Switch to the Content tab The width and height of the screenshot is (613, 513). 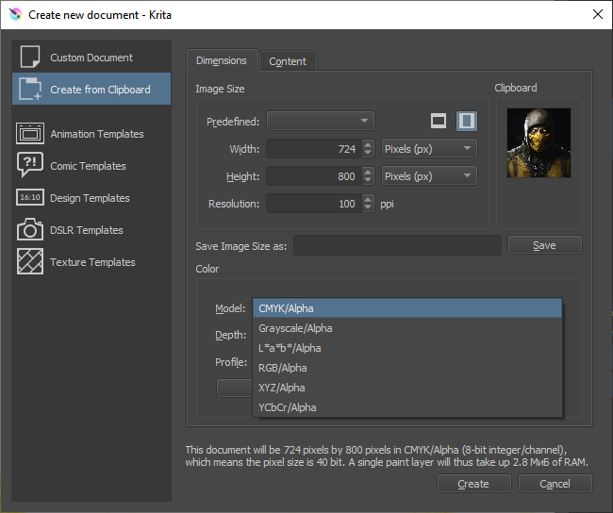(x=288, y=61)
